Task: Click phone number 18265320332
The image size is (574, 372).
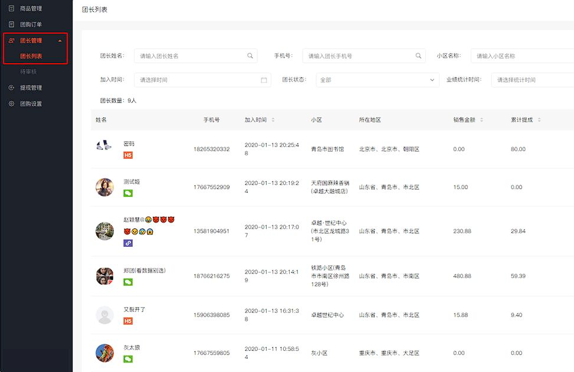Action: pyautogui.click(x=212, y=149)
